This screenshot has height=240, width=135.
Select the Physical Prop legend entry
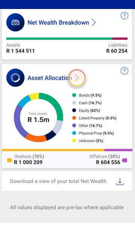tap(93, 133)
